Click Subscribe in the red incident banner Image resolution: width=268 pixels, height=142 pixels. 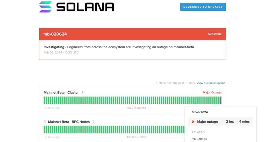[x=215, y=34]
